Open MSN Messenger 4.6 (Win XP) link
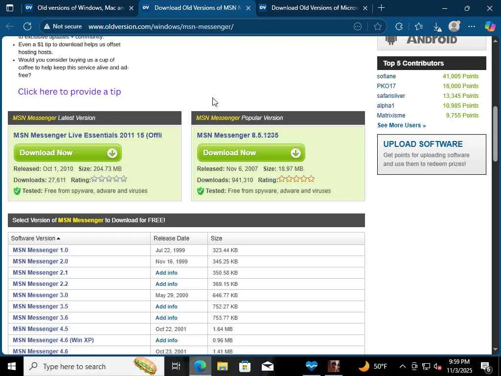 point(53,340)
